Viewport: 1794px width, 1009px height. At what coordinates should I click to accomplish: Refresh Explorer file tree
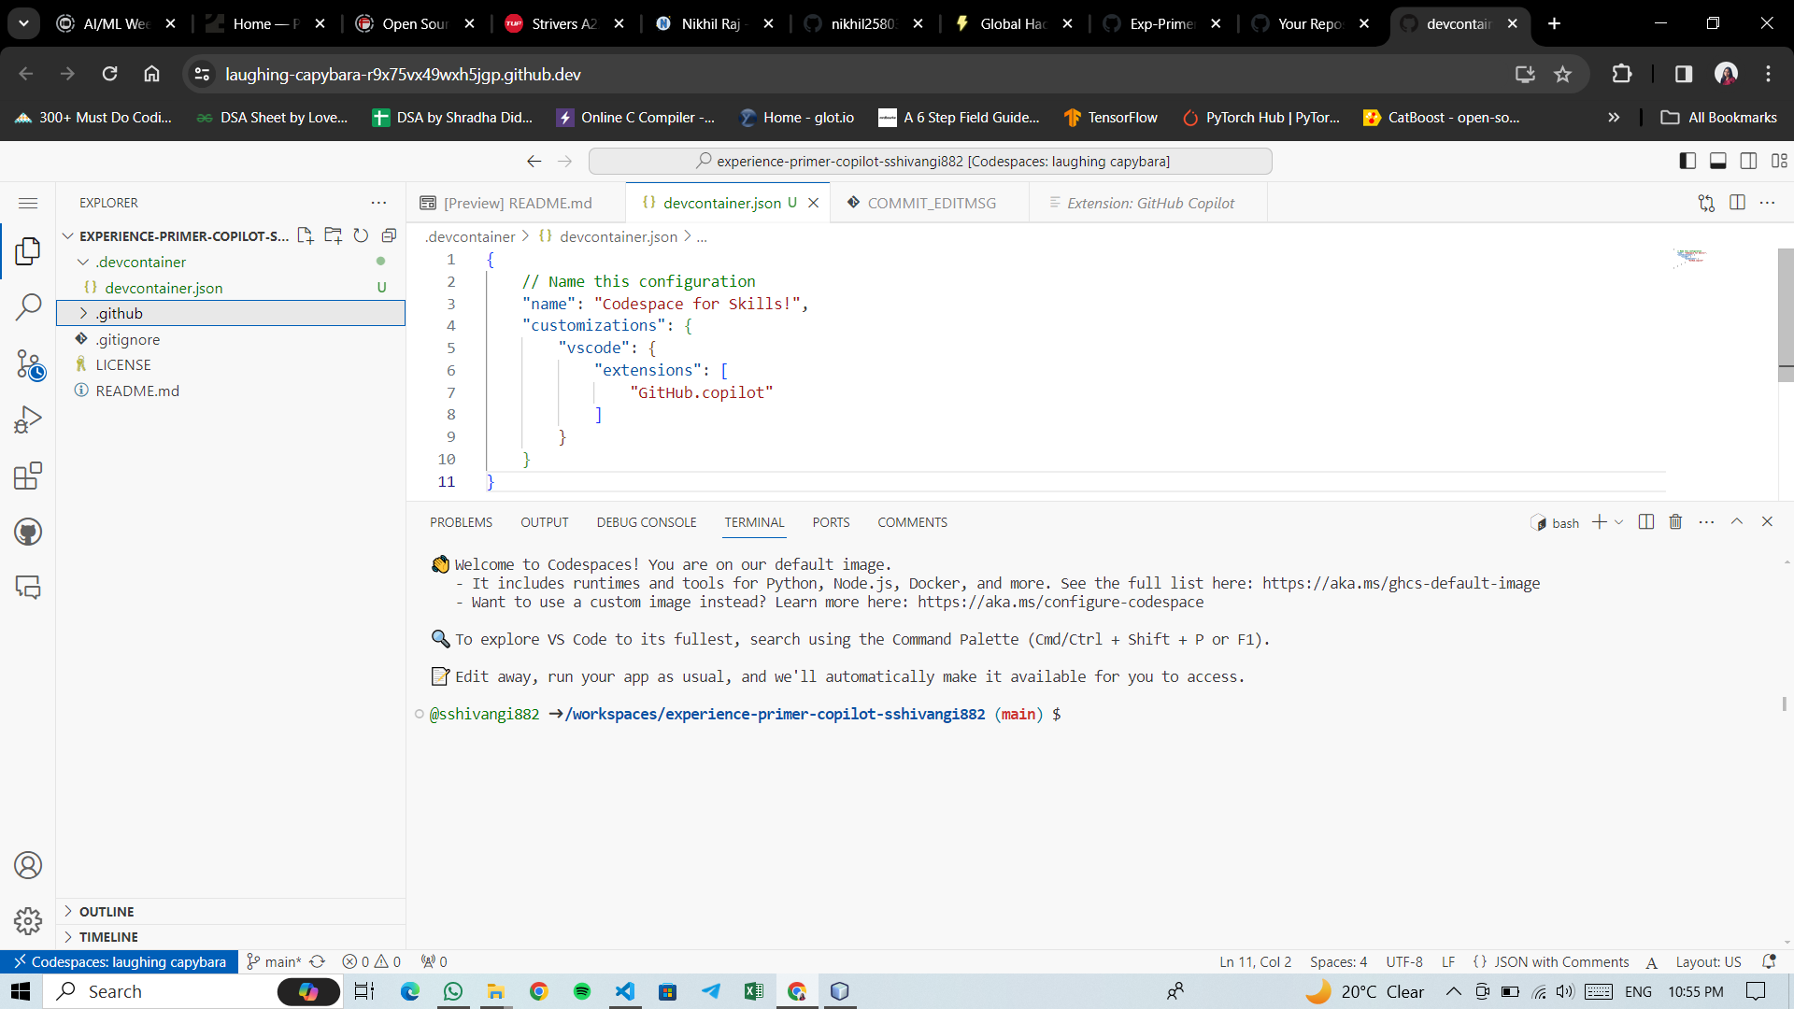(x=361, y=235)
